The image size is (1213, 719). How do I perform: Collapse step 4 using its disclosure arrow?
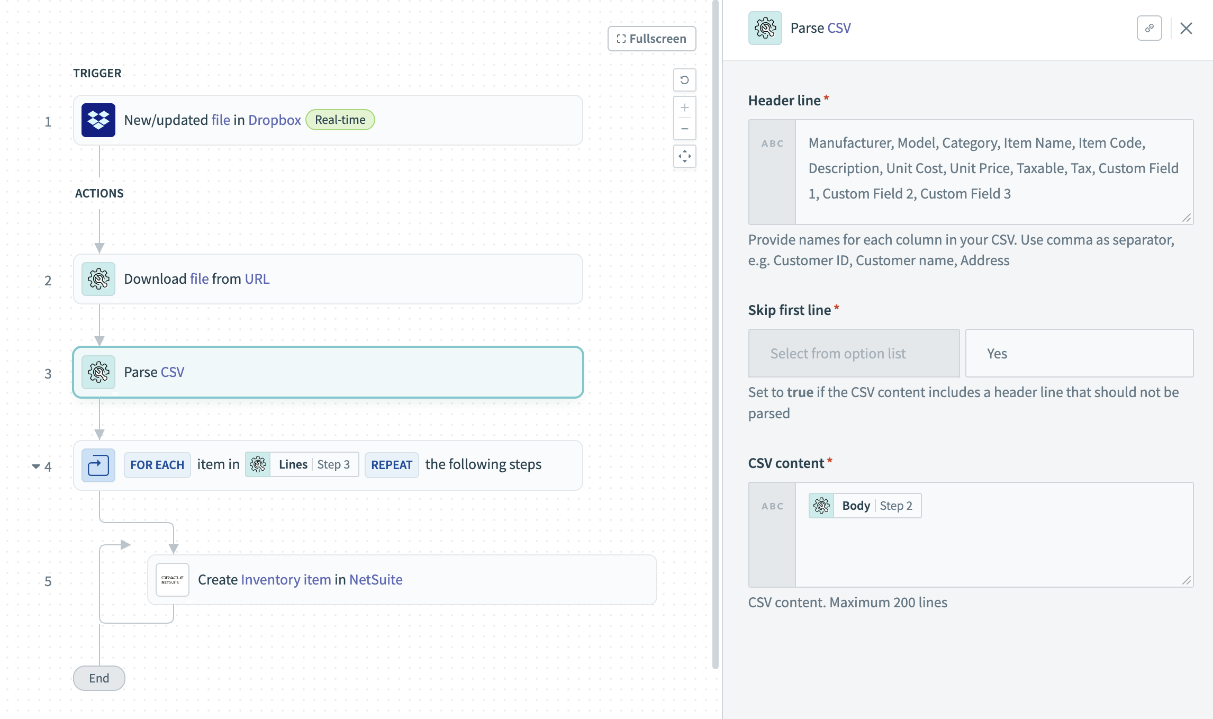click(x=35, y=466)
